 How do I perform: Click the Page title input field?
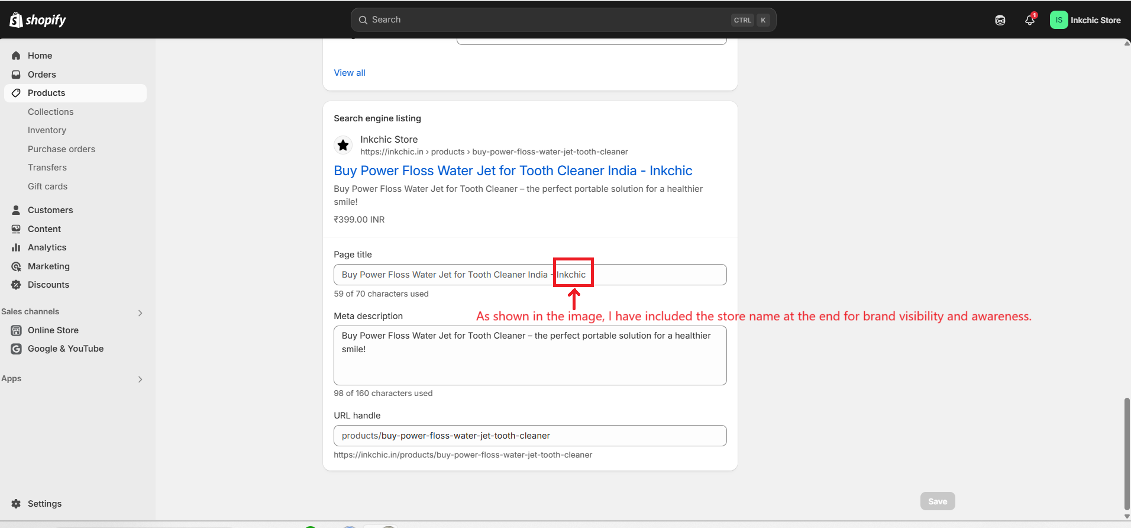point(530,275)
